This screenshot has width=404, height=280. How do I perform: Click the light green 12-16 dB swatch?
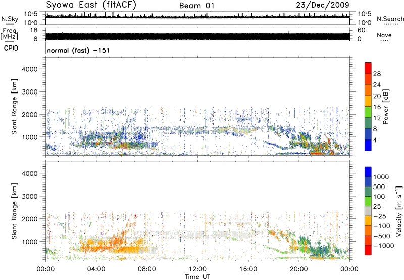click(368, 112)
